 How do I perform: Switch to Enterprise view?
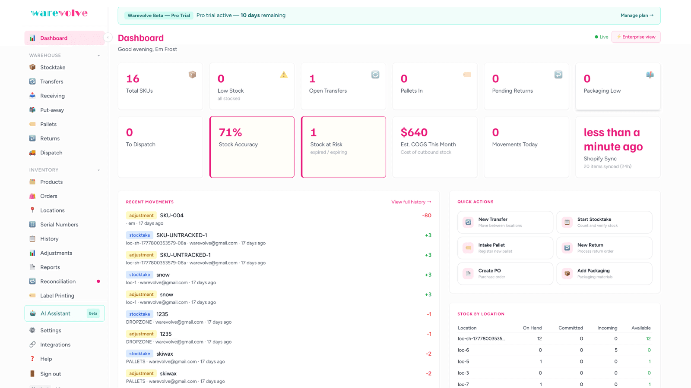[x=636, y=37]
